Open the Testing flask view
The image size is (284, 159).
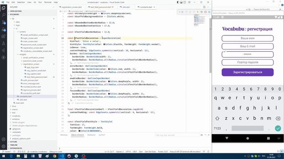click(x=4, y=43)
